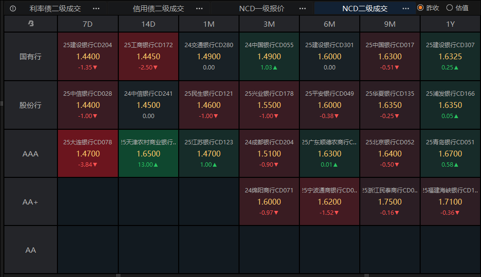Select the 昨收 radio button

point(420,8)
